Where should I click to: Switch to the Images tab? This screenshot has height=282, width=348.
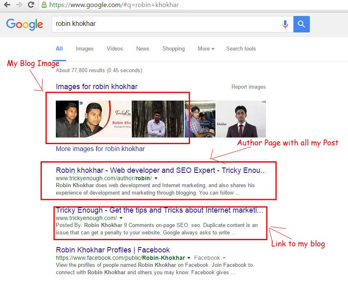(85, 48)
